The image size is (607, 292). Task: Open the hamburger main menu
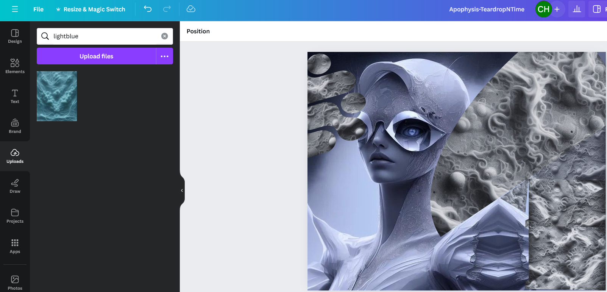coord(15,9)
